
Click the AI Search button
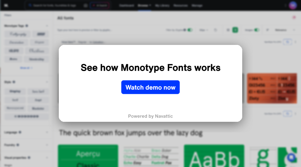100,5
